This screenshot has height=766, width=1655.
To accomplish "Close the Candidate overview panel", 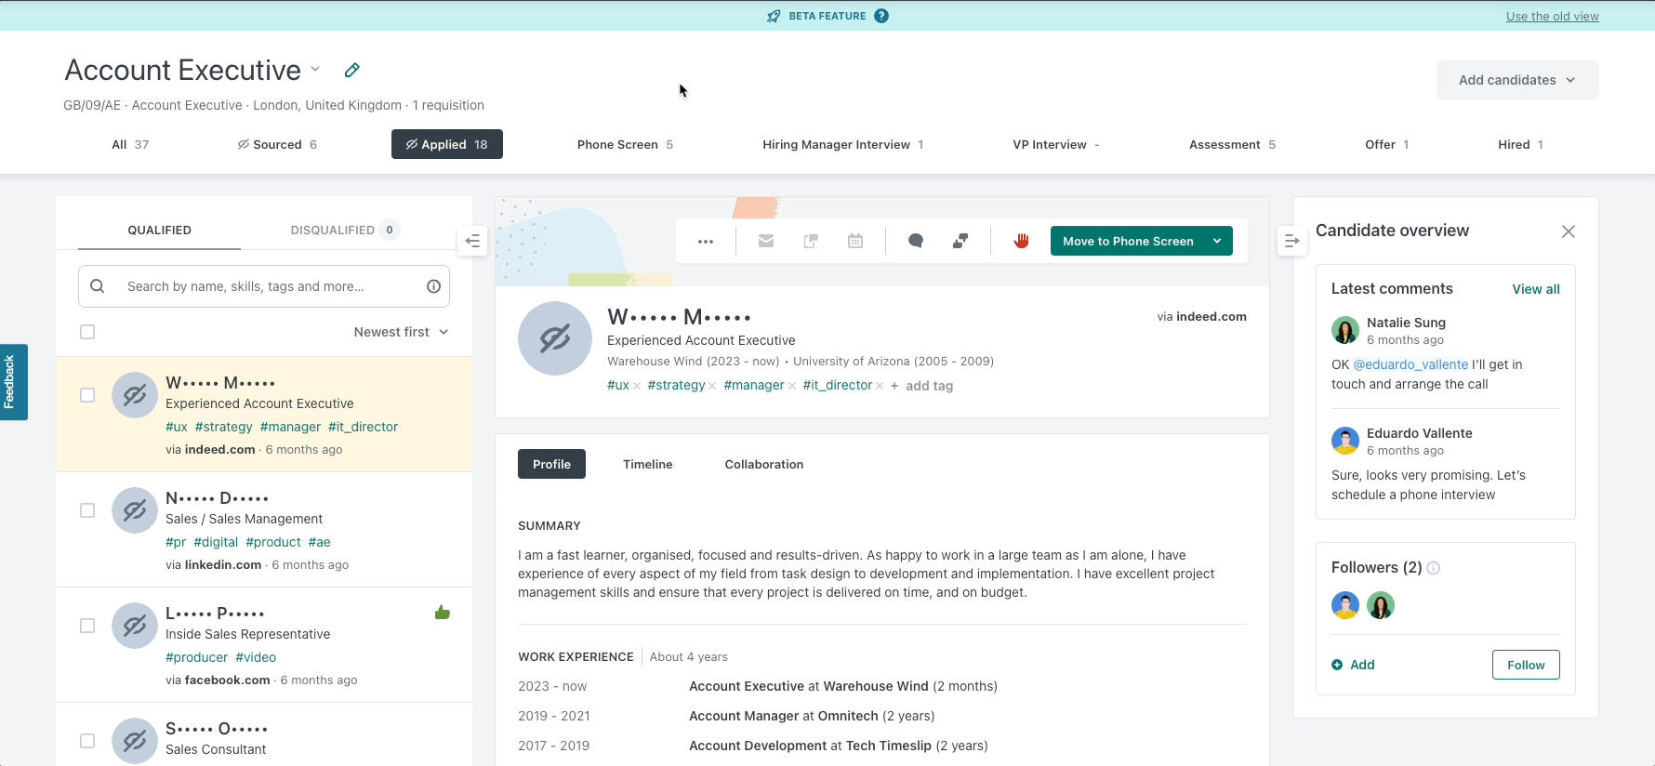I will pyautogui.click(x=1569, y=231).
